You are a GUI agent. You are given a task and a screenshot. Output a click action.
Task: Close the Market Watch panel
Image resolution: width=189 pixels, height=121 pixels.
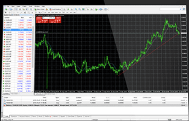tap(34, 15)
